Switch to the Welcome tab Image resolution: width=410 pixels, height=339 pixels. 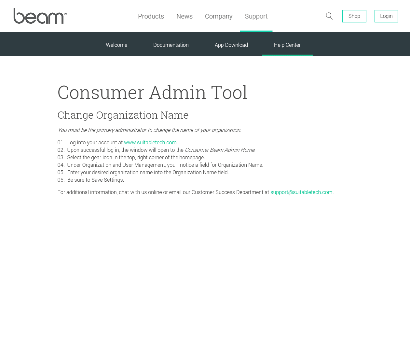116,45
